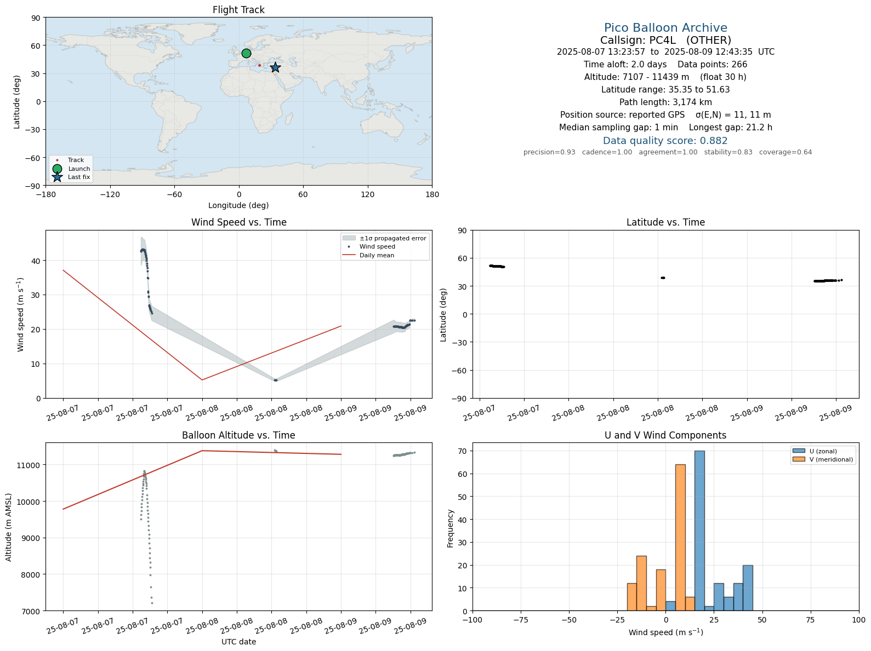Select the Longitude (deg) axis label
Viewport: 871px width, 651px height.
pyautogui.click(x=238, y=205)
